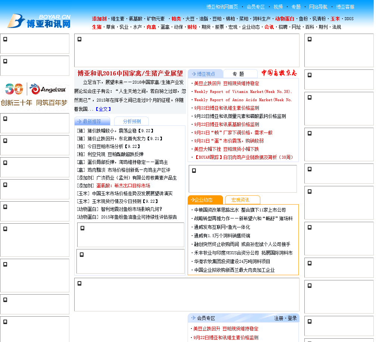The image size is (376, 342).
Task: Open 9月21日“赖”厂家下调价格 article
Action: (x=234, y=133)
